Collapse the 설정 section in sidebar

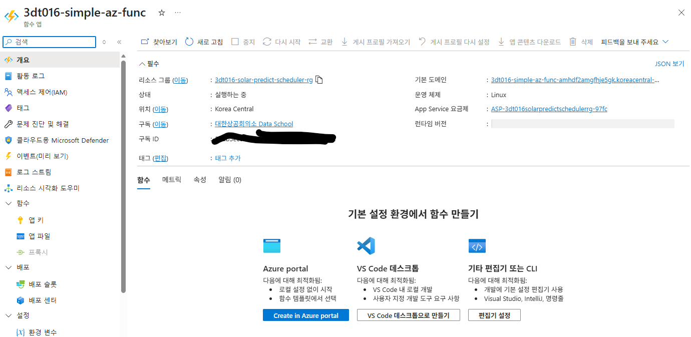click(x=9, y=315)
